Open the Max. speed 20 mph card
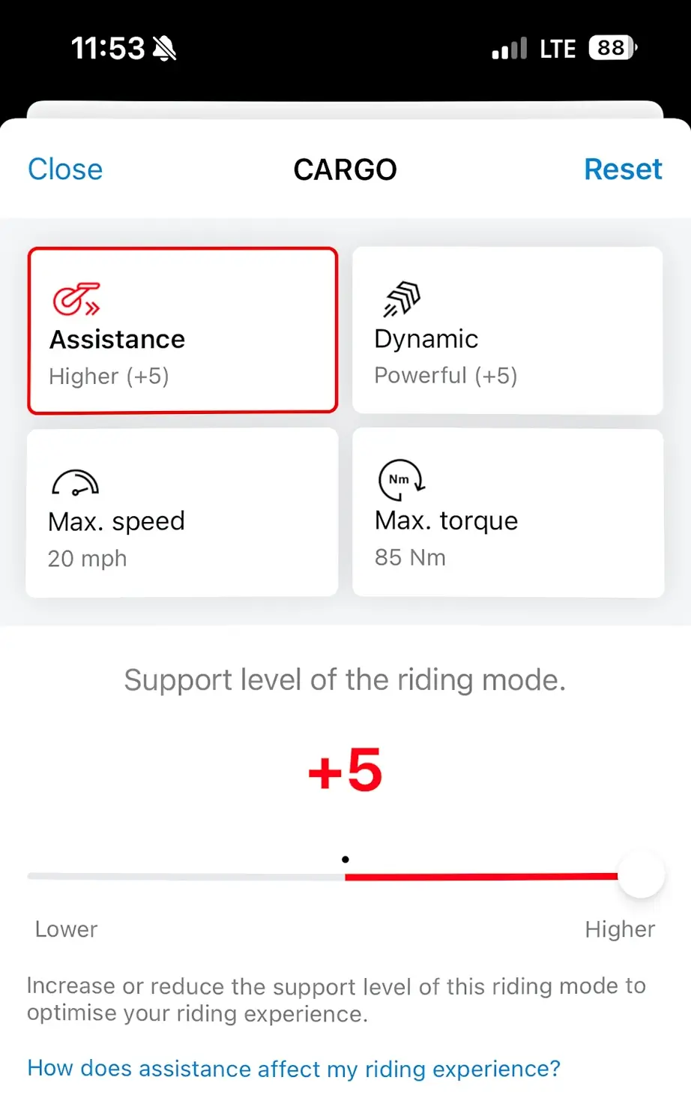 click(182, 512)
